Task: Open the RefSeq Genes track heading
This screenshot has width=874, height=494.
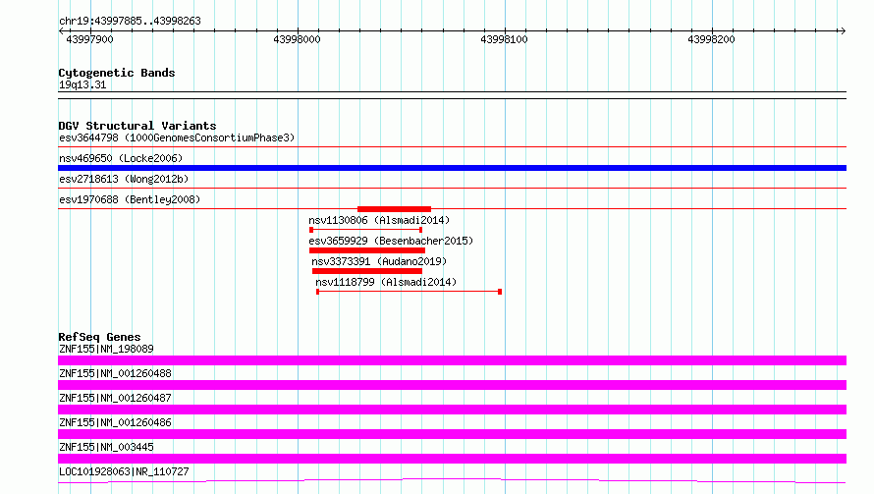Action: pos(99,337)
